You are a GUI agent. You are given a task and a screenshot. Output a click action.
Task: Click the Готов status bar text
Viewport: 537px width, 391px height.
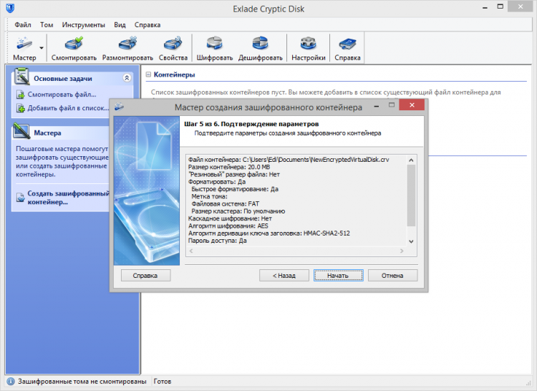pyautogui.click(x=163, y=382)
